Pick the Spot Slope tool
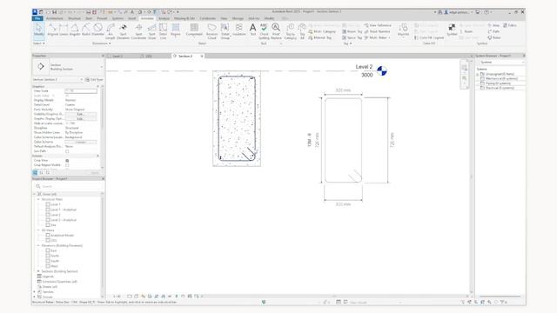The image size is (557, 313). (151, 31)
